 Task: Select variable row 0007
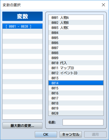[76, 48]
